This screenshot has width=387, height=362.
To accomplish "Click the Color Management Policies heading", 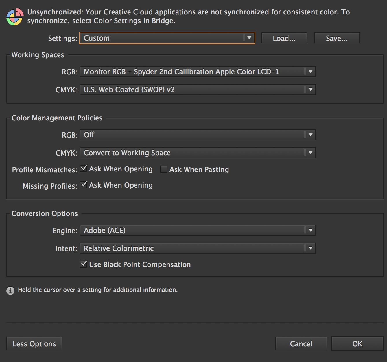I will point(57,118).
